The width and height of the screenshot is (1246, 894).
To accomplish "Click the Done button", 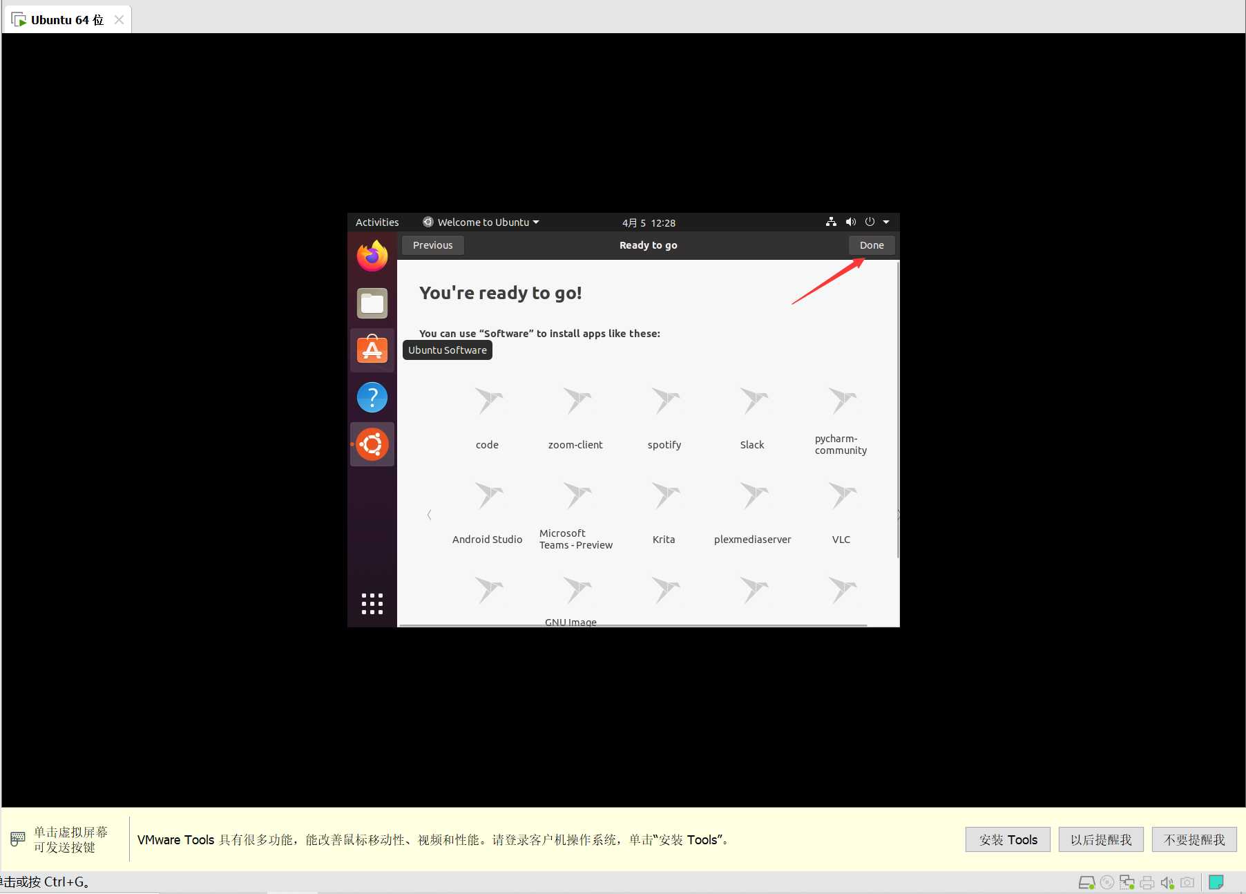I will pyautogui.click(x=872, y=245).
